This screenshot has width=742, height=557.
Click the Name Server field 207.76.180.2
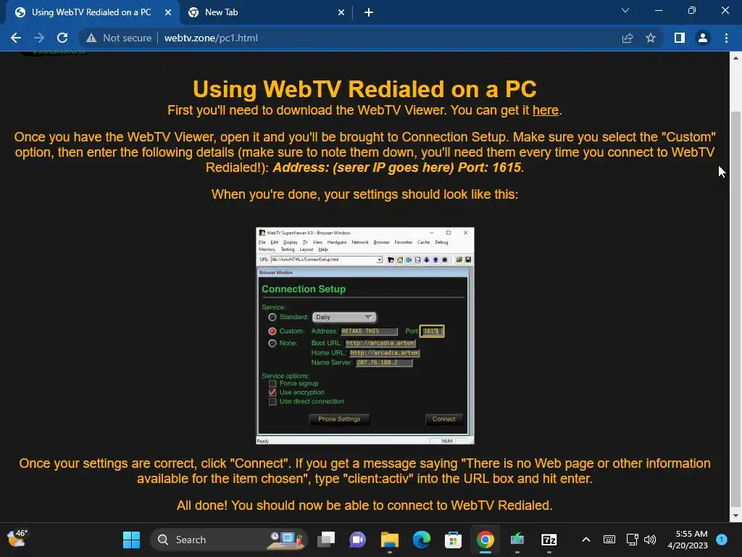[x=384, y=363]
